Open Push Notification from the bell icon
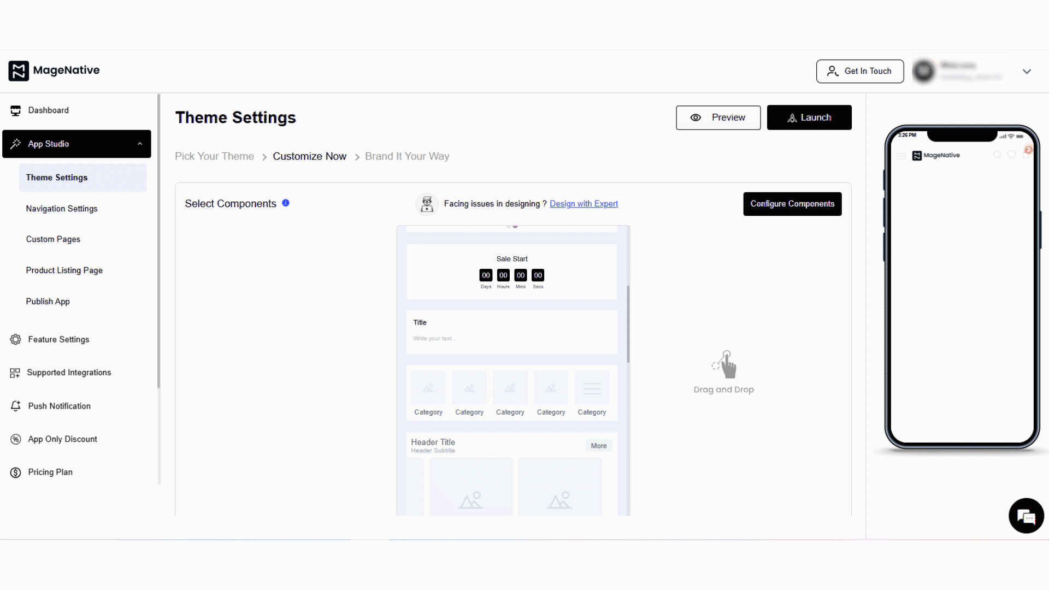1049x590 pixels. click(x=15, y=406)
